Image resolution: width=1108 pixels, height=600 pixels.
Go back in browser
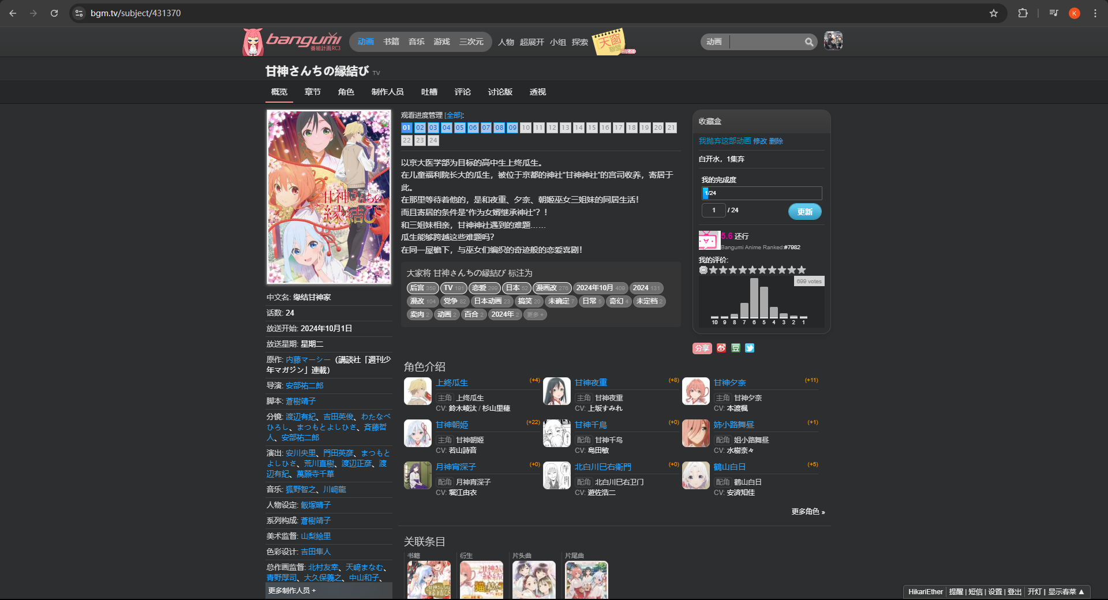point(13,13)
